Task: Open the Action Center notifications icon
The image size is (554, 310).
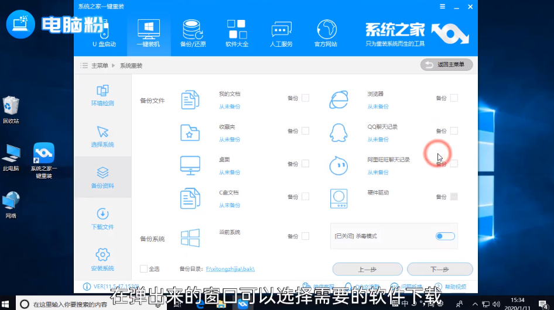Action: tap(543, 304)
